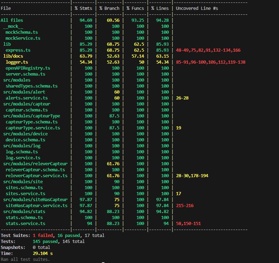This screenshot has height=263, width=279.
Task: Select uncovered lines '215-216'
Action: coord(185,206)
